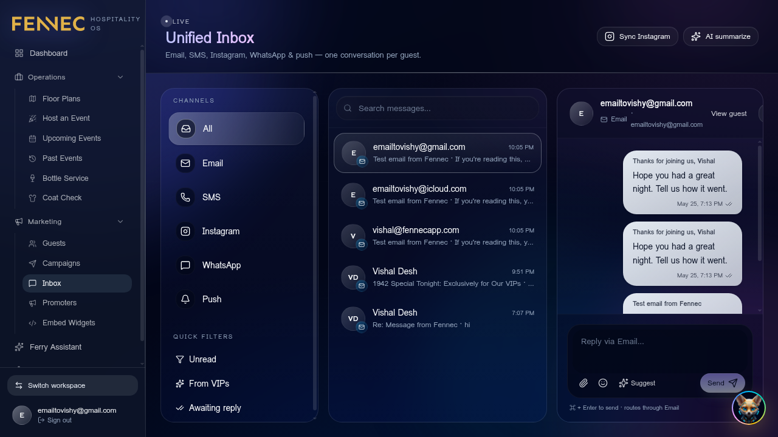The width and height of the screenshot is (778, 437).
Task: Select the All channel tab
Action: pyautogui.click(x=236, y=129)
